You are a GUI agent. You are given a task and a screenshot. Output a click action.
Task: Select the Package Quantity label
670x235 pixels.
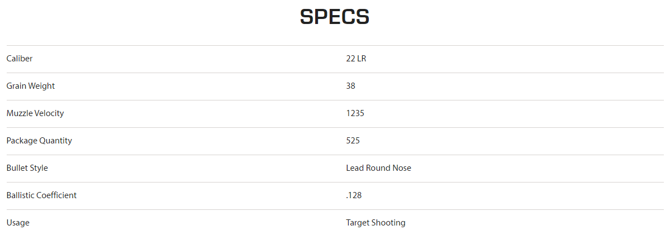(39, 141)
